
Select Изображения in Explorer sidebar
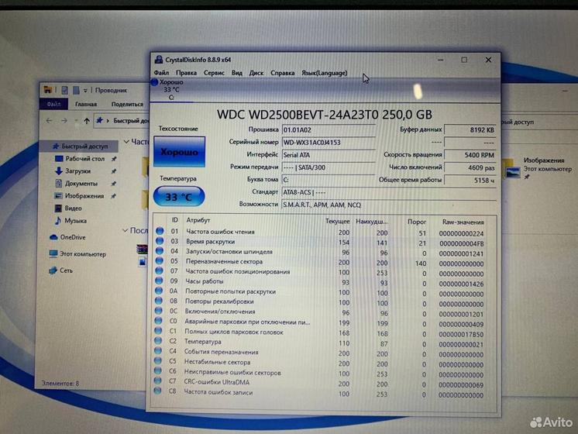[84, 196]
